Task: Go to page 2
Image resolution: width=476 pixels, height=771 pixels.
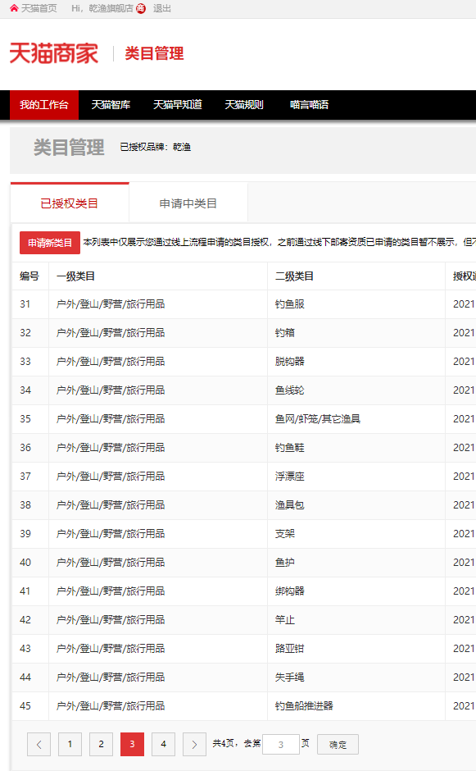Action: click(x=102, y=745)
